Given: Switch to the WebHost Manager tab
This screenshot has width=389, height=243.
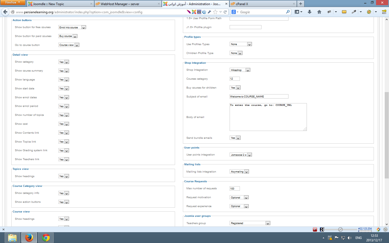Looking at the screenshot, I should [128, 4].
